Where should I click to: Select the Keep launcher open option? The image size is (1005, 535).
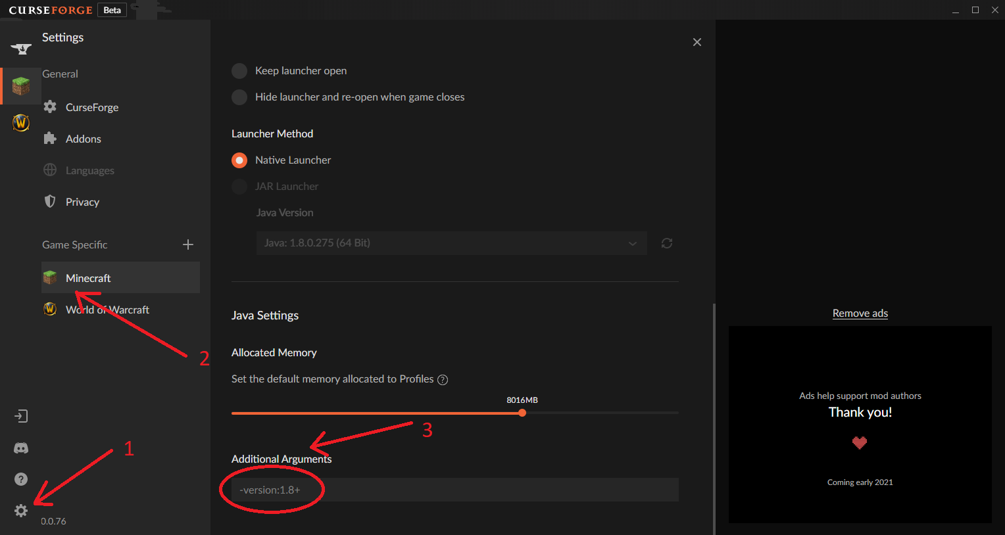(239, 71)
